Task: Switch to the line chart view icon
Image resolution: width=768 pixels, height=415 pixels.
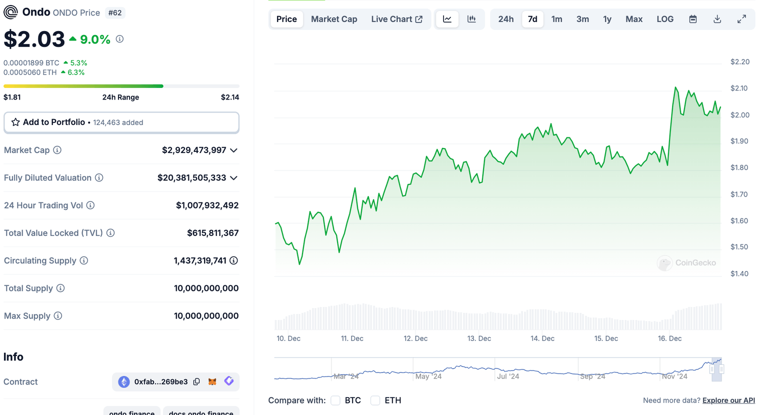Action: pos(447,19)
